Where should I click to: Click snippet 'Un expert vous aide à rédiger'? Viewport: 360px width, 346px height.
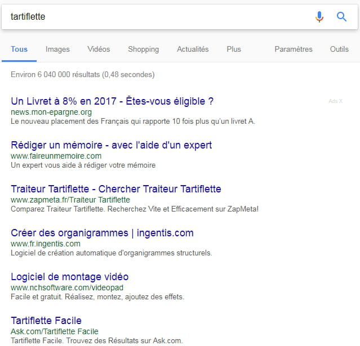[83, 165]
